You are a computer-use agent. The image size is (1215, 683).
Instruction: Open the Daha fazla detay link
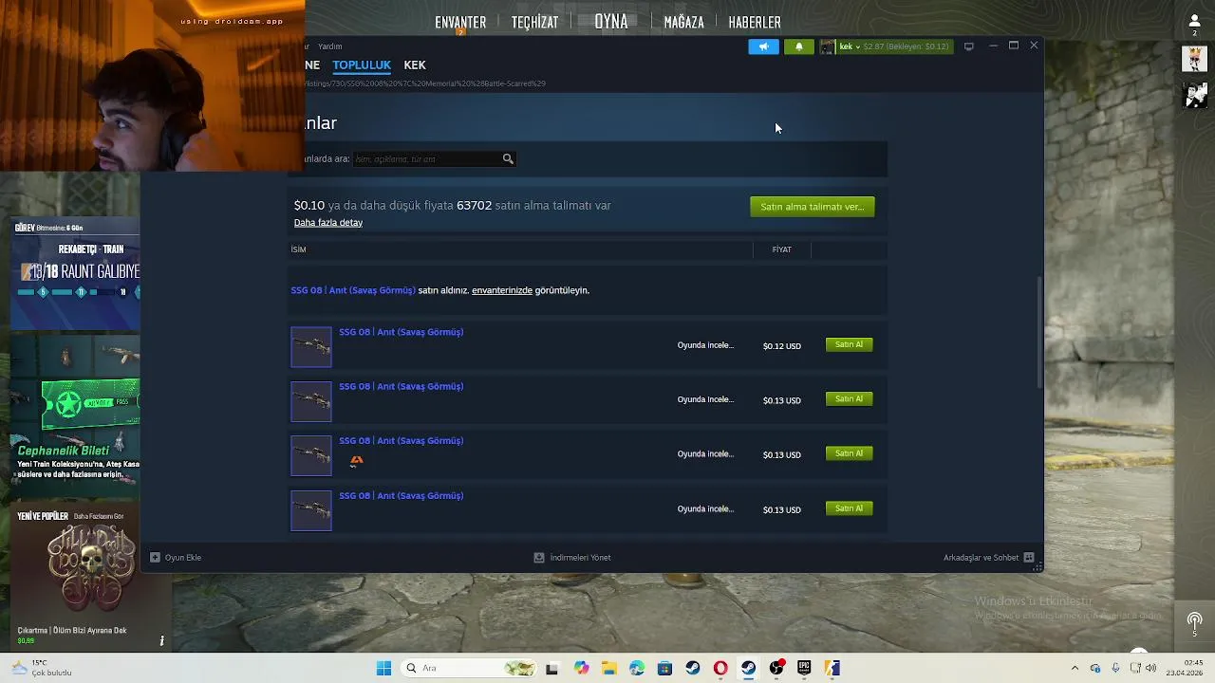tap(328, 223)
